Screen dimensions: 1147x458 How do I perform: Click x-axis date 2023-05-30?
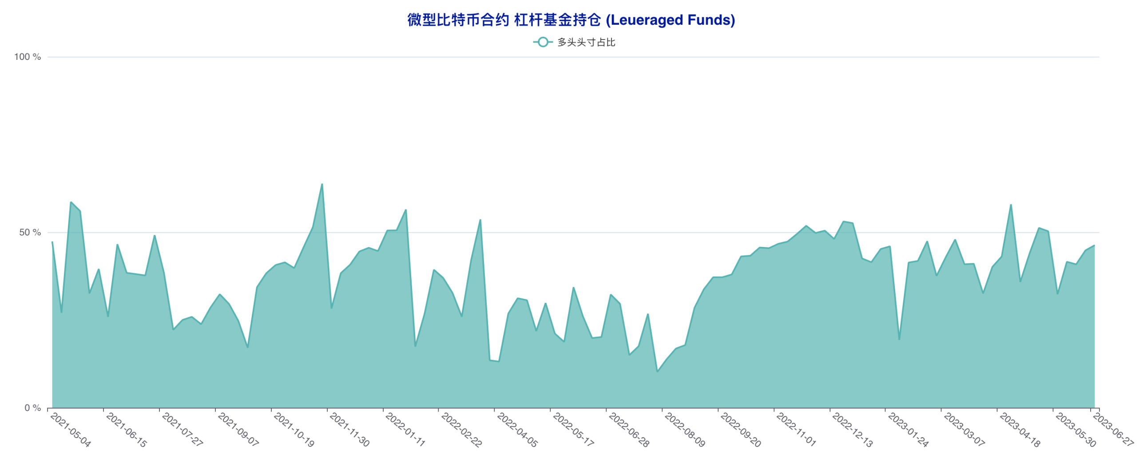tap(1076, 430)
